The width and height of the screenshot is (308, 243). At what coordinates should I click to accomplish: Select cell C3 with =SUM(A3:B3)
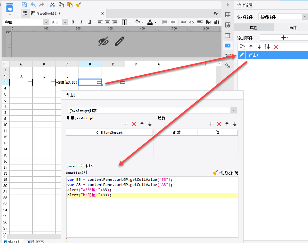point(67,82)
